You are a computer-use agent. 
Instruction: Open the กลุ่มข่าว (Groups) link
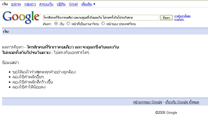tap(30, 4)
